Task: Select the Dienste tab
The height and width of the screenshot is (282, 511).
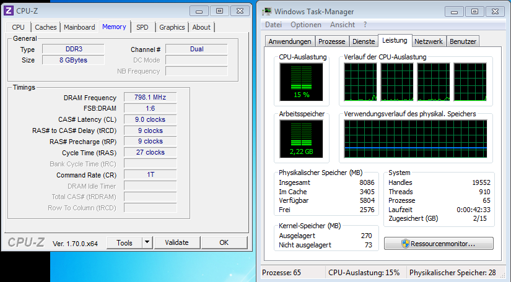Action: (364, 41)
